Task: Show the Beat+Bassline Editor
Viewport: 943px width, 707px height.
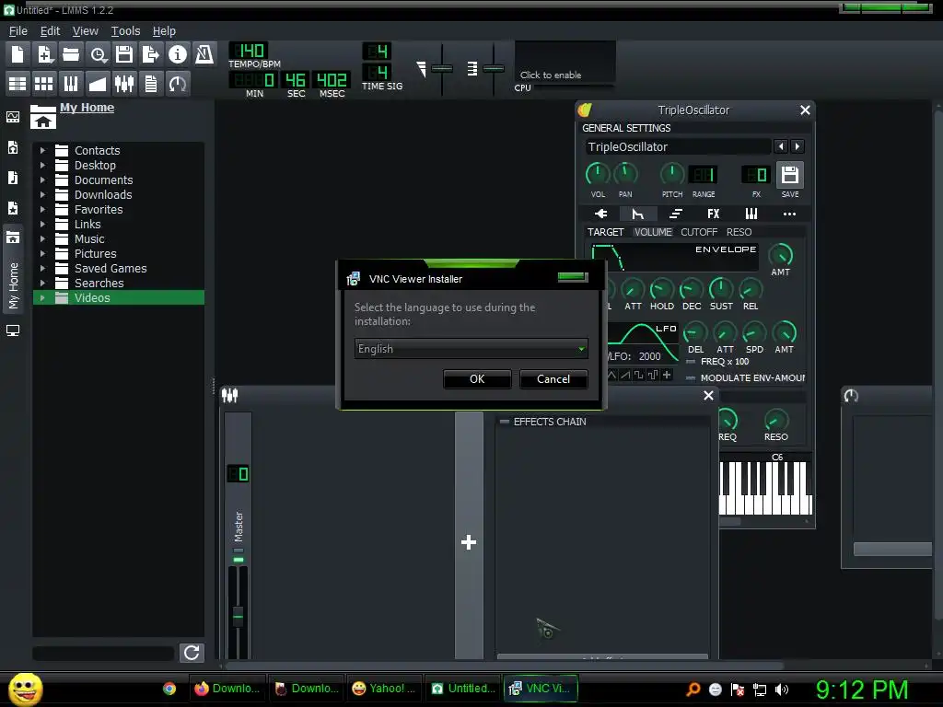Action: pos(44,84)
